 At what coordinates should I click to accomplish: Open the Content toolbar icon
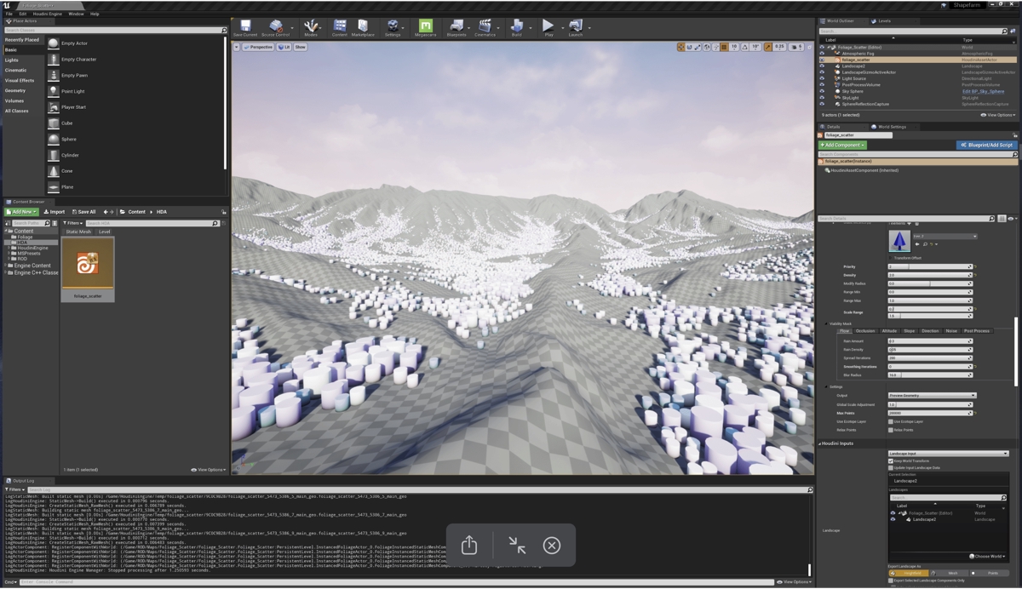339,26
